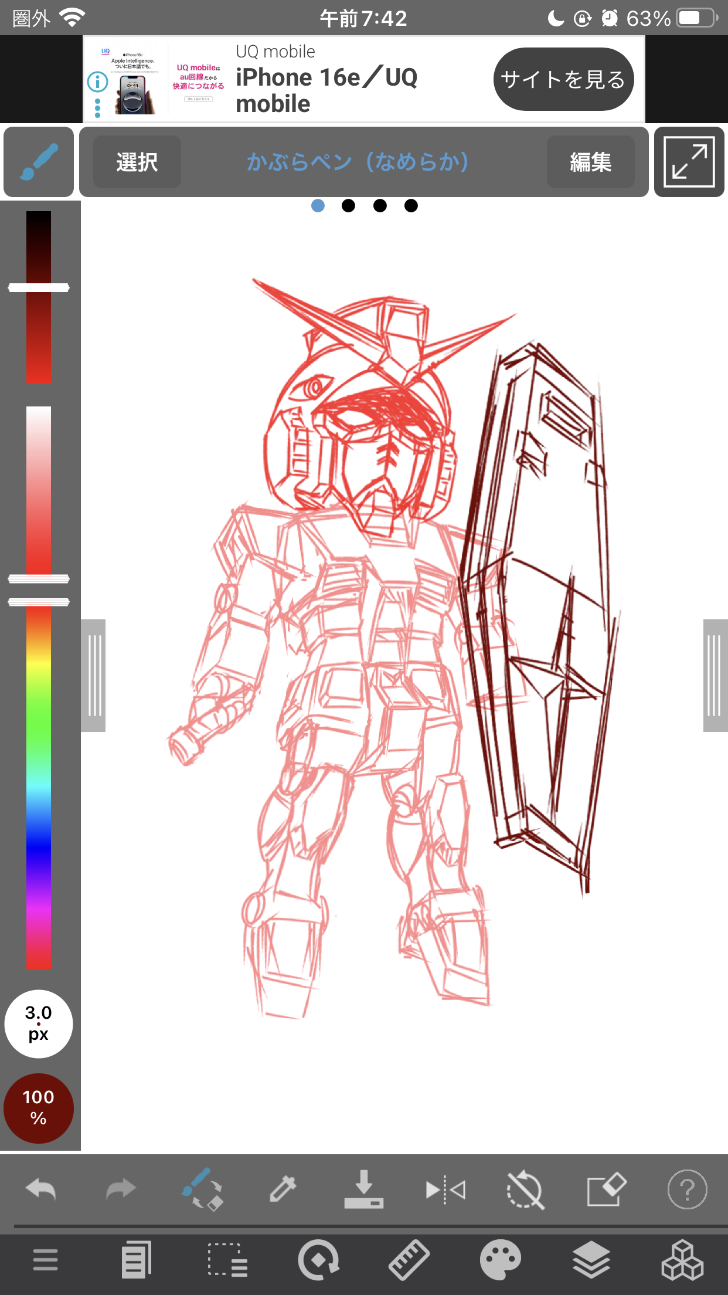The image size is (728, 1295).
Task: Switch between brush and eraser
Action: 202,1190
